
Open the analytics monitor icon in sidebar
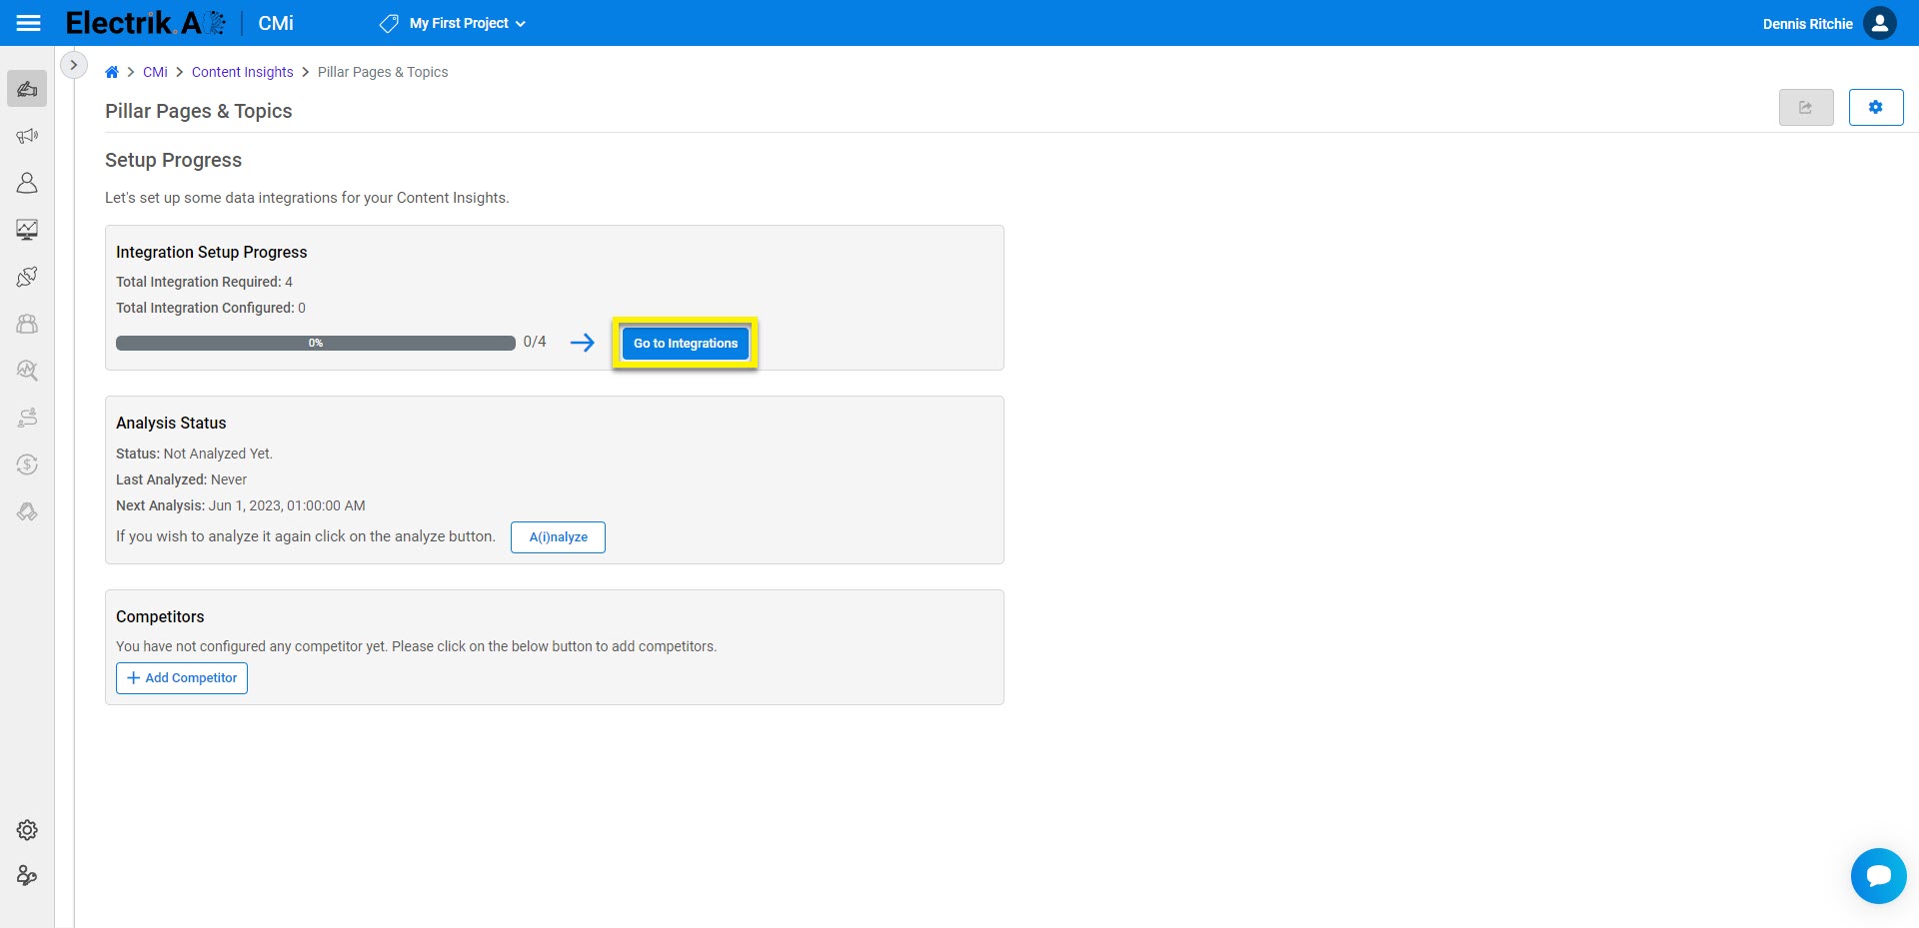(27, 230)
